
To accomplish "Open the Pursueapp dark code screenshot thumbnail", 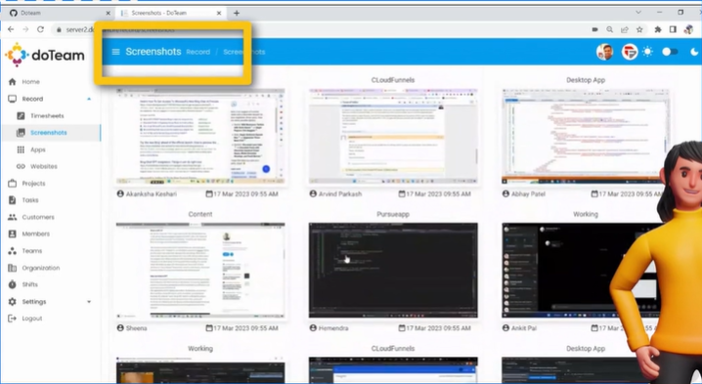I will pos(393,271).
